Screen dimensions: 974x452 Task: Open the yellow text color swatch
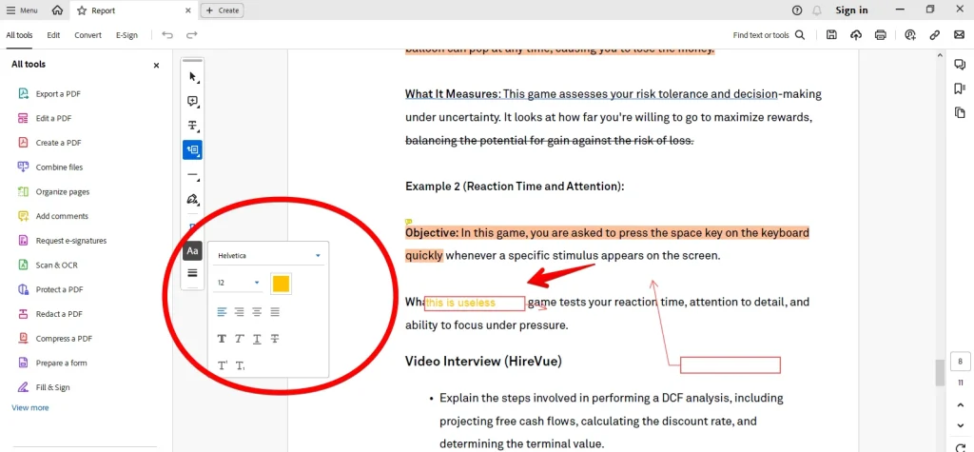282,284
